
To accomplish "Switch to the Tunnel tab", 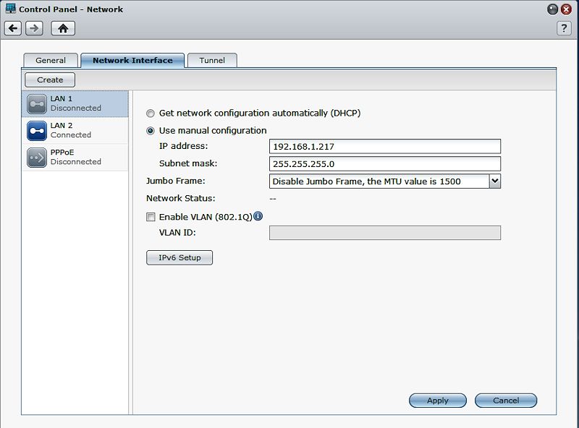I will coord(212,60).
